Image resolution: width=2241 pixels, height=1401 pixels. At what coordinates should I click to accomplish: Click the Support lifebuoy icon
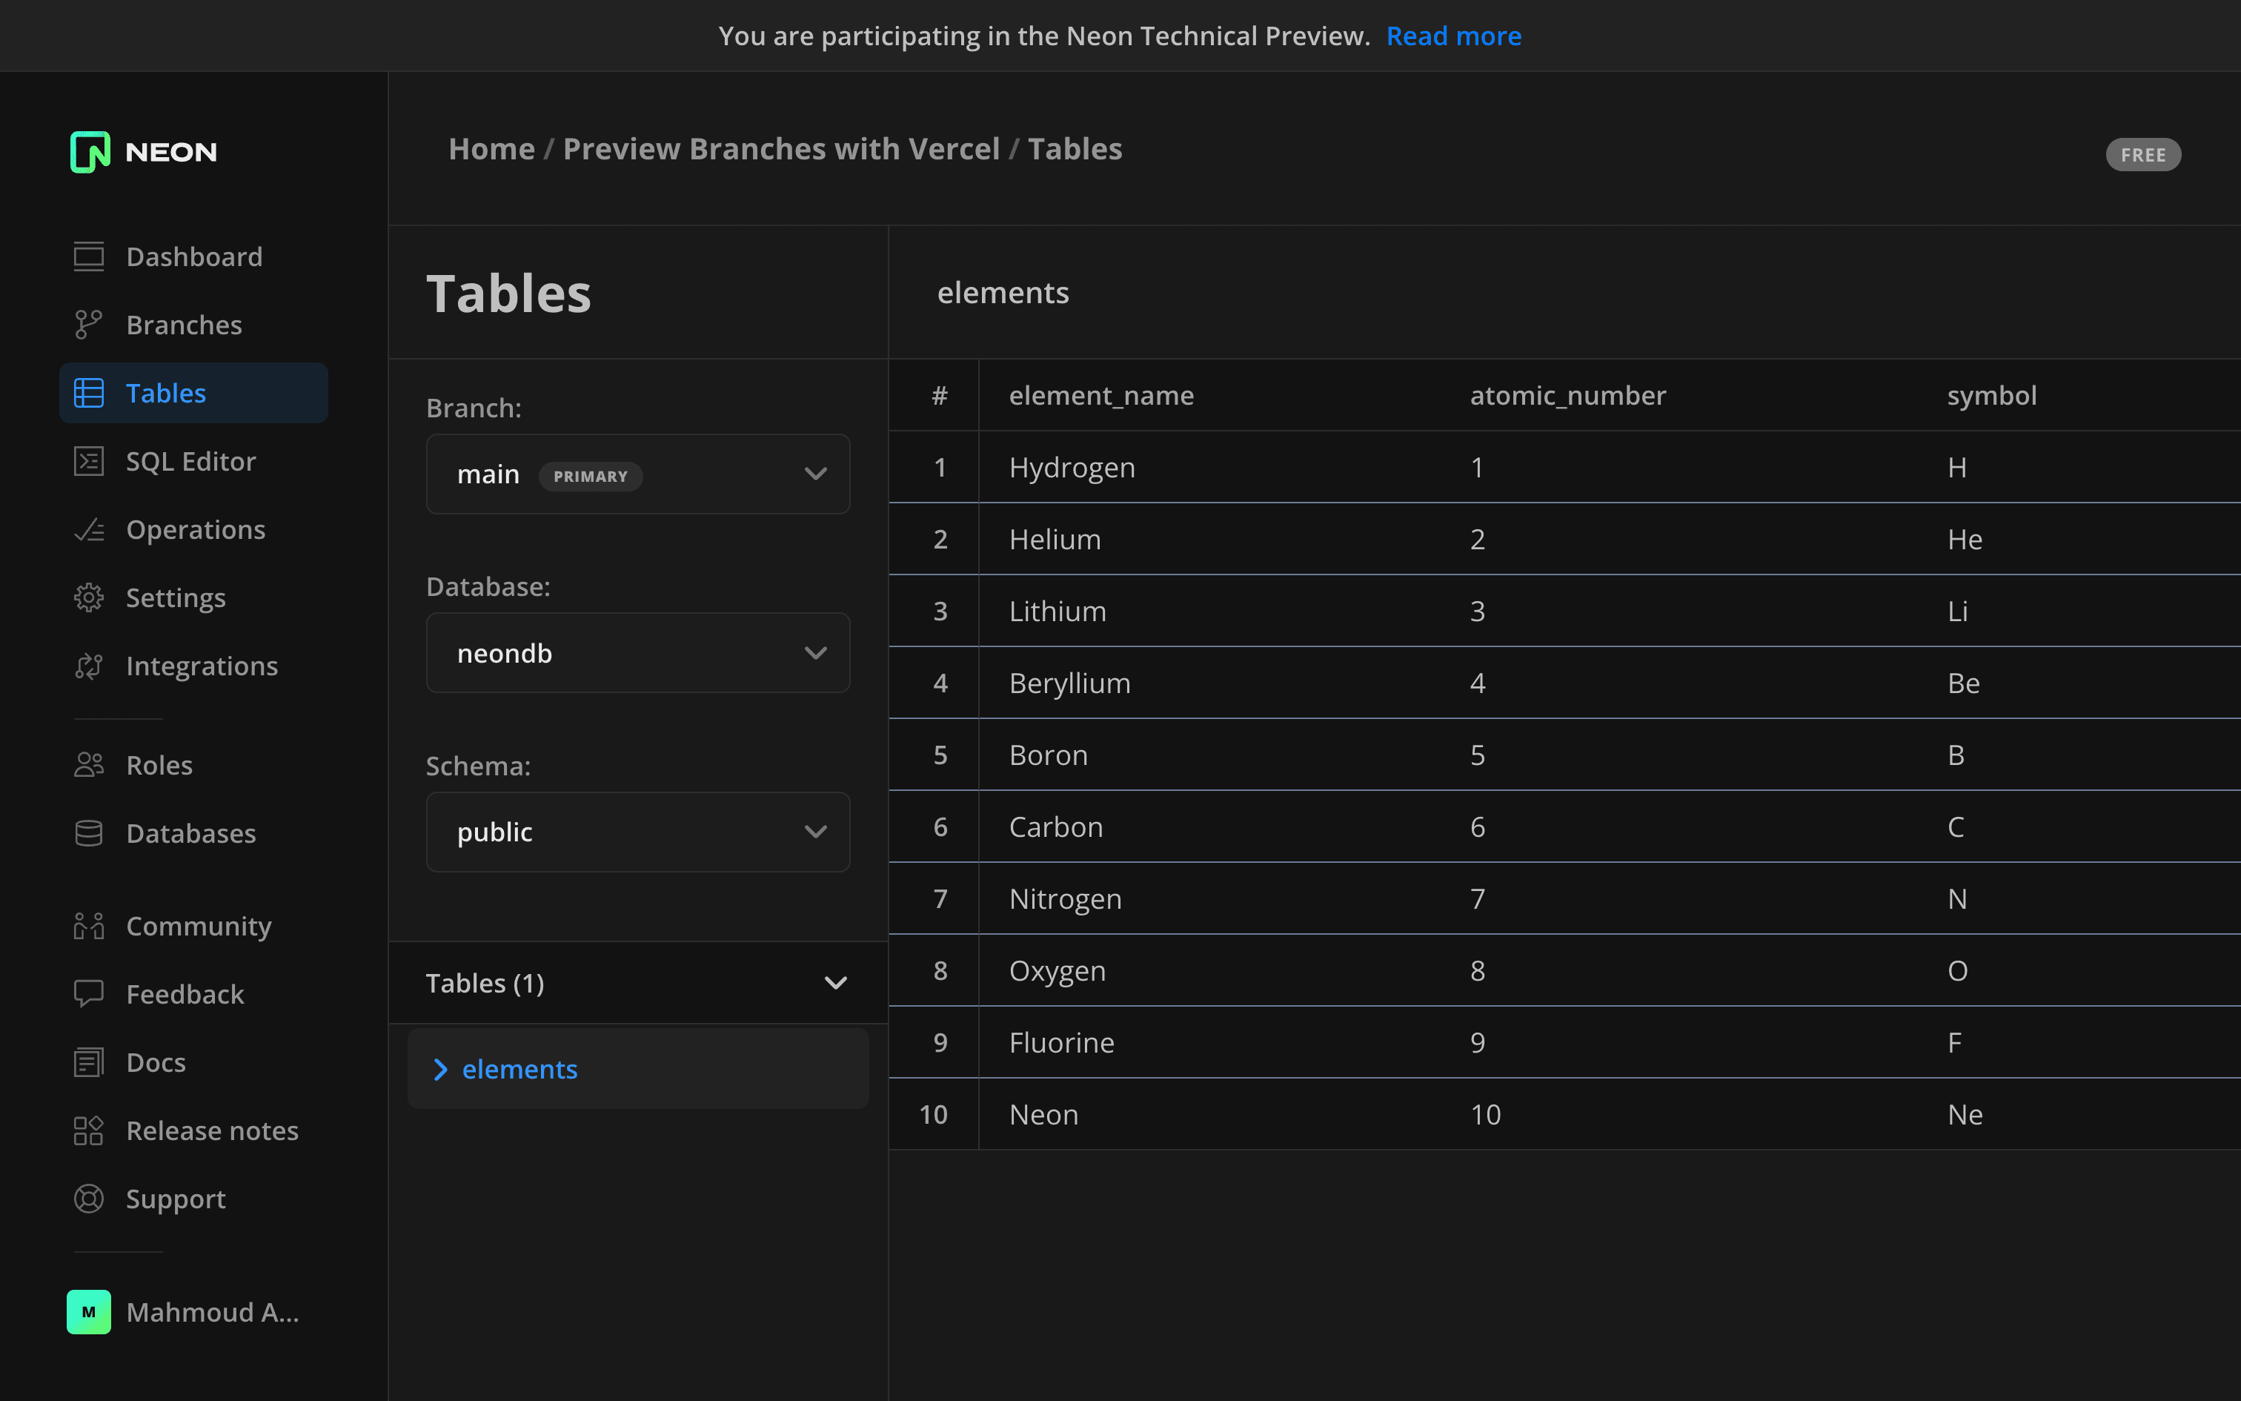pyautogui.click(x=89, y=1199)
